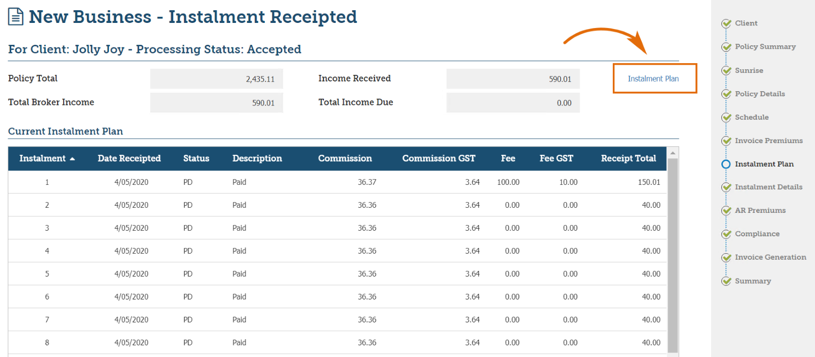Sort table by Receipt Total header
This screenshot has width=815, height=357.
click(x=628, y=158)
